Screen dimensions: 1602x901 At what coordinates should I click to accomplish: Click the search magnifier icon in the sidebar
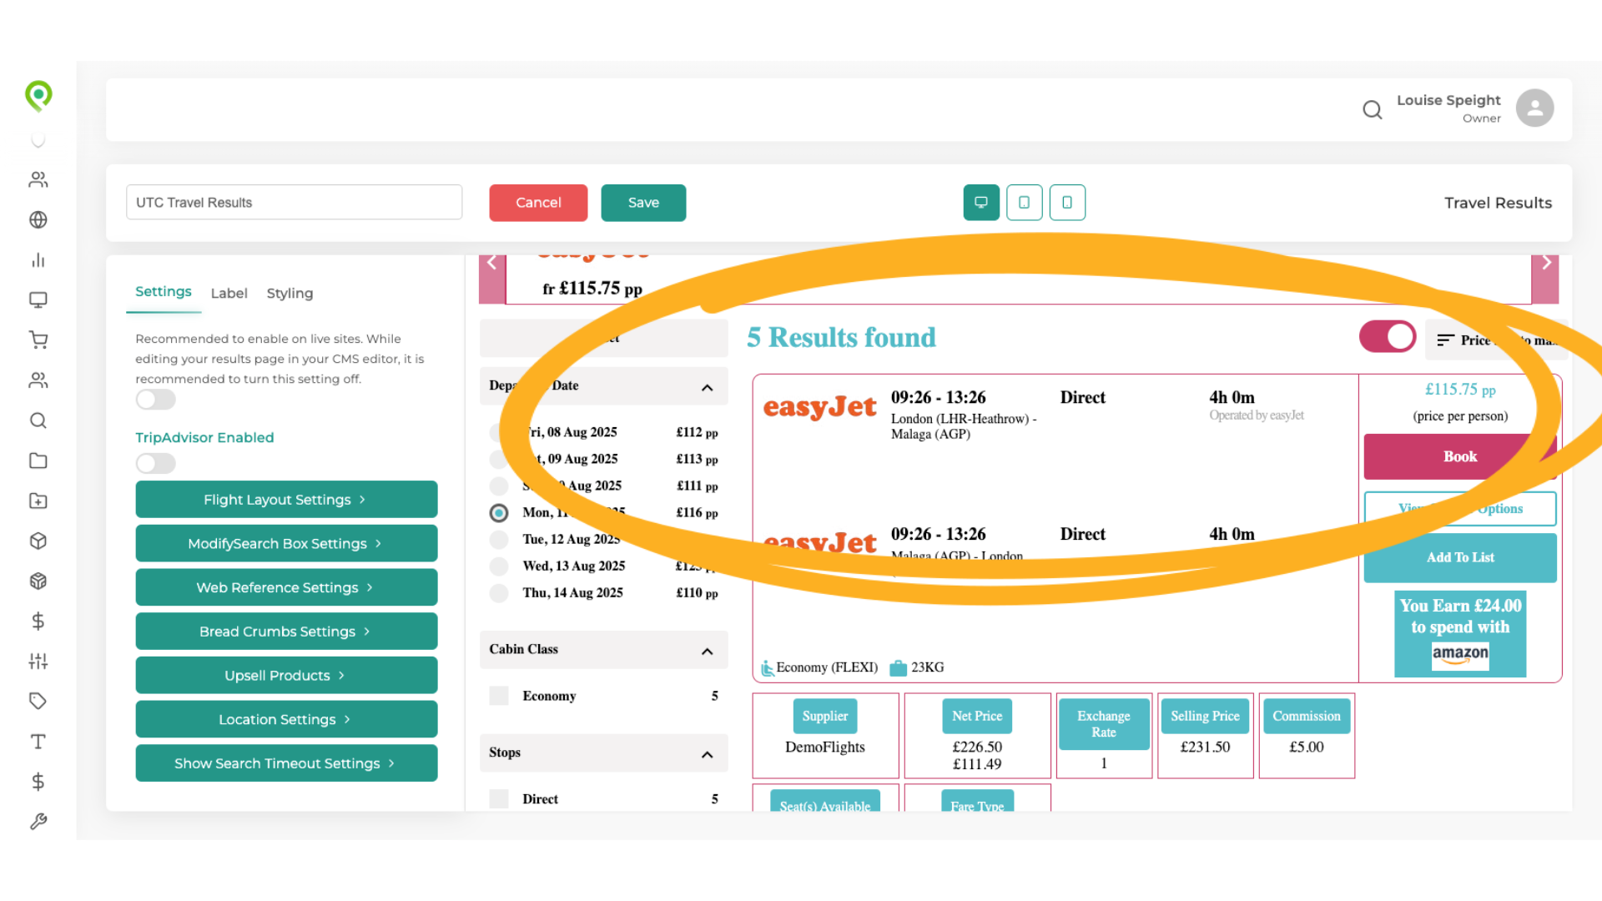(38, 420)
